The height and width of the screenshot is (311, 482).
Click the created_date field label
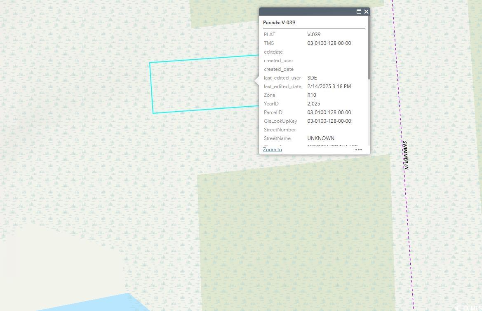tap(279, 69)
